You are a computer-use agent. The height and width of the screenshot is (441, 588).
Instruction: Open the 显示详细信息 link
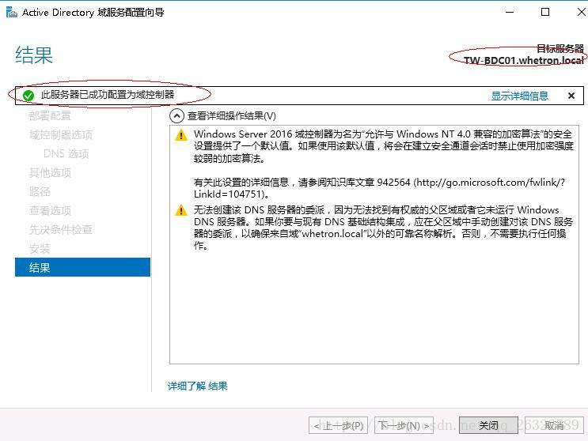click(x=519, y=96)
